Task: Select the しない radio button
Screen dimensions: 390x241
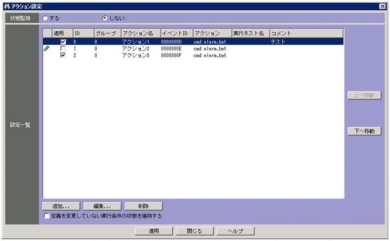Action: point(105,18)
